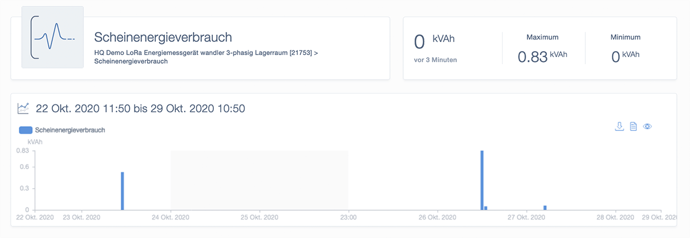Toggle the Scheinenergieverbrauch legend swatch

click(26, 130)
